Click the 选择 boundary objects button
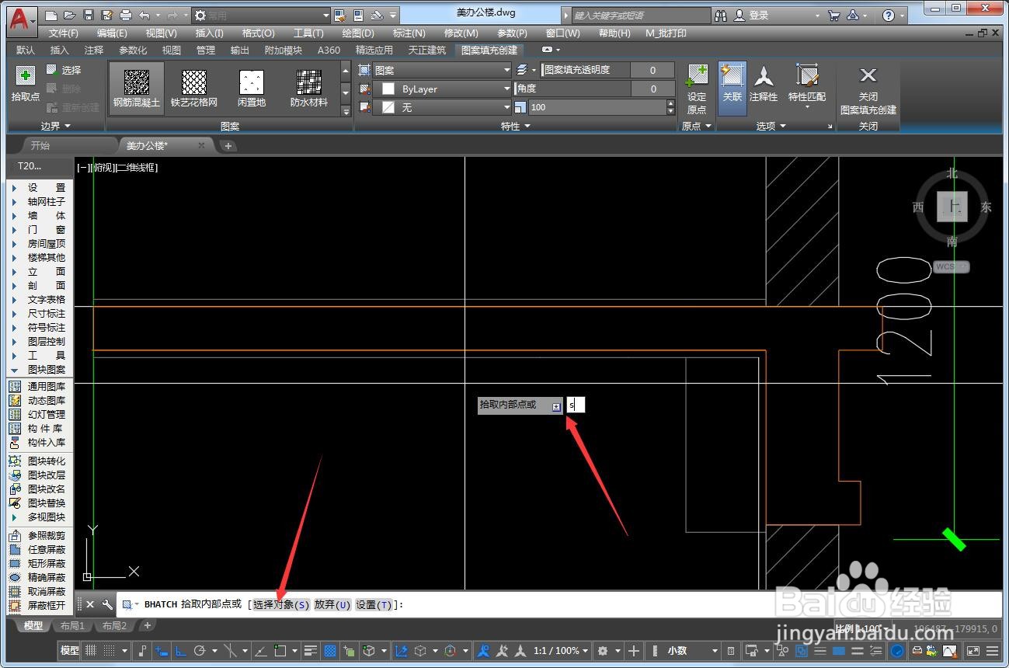The height and width of the screenshot is (668, 1009). 64,70
